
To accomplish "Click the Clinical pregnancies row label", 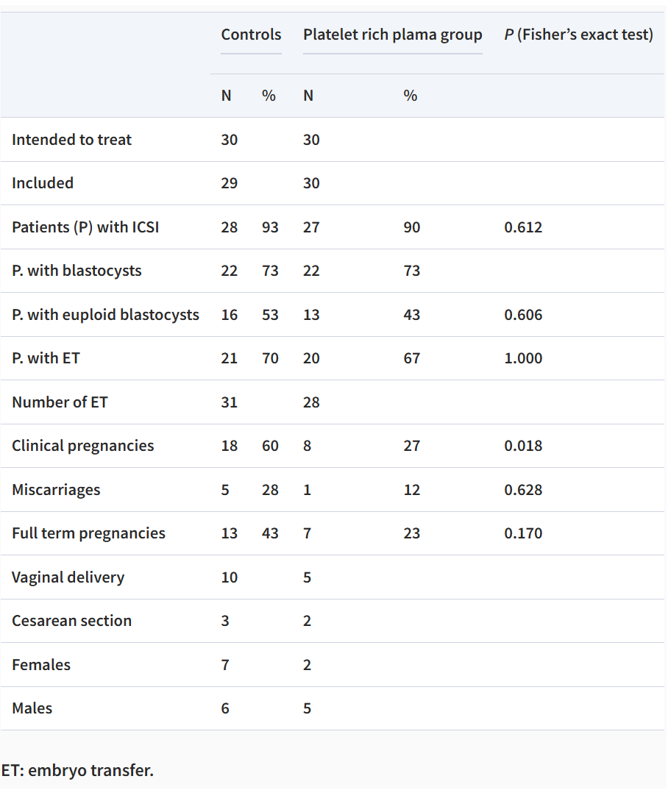I will (x=83, y=446).
